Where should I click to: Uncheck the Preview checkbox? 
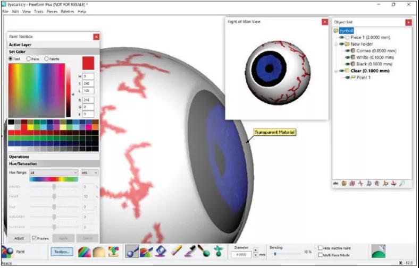point(34,238)
